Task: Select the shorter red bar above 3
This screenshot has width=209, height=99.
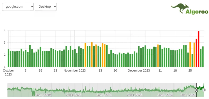Action: [x=197, y=53]
